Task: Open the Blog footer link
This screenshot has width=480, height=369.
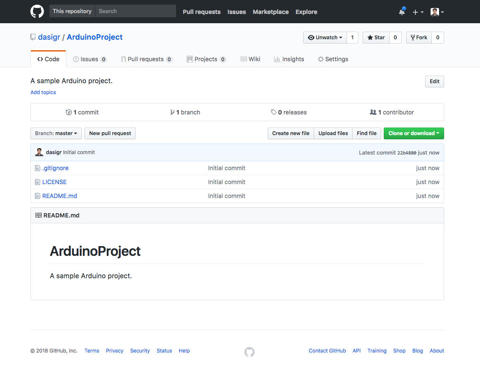Action: [418, 351]
